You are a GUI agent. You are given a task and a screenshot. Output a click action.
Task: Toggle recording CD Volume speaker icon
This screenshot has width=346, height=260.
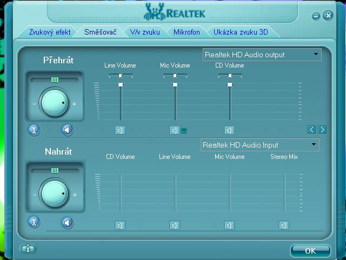(x=120, y=225)
